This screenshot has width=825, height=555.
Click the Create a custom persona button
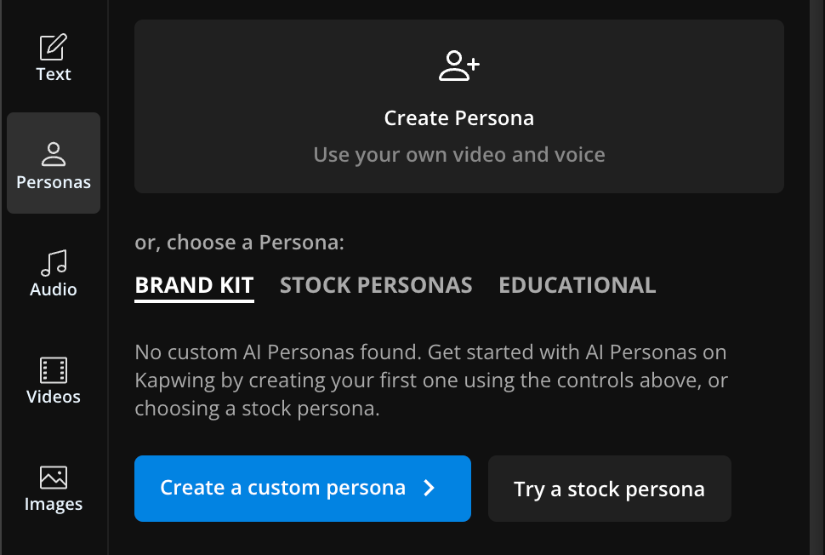tap(302, 489)
